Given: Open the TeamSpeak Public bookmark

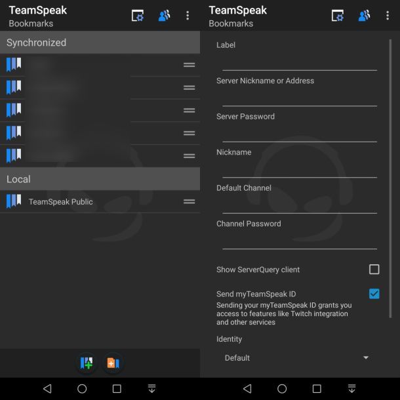Looking at the screenshot, I should pos(100,201).
